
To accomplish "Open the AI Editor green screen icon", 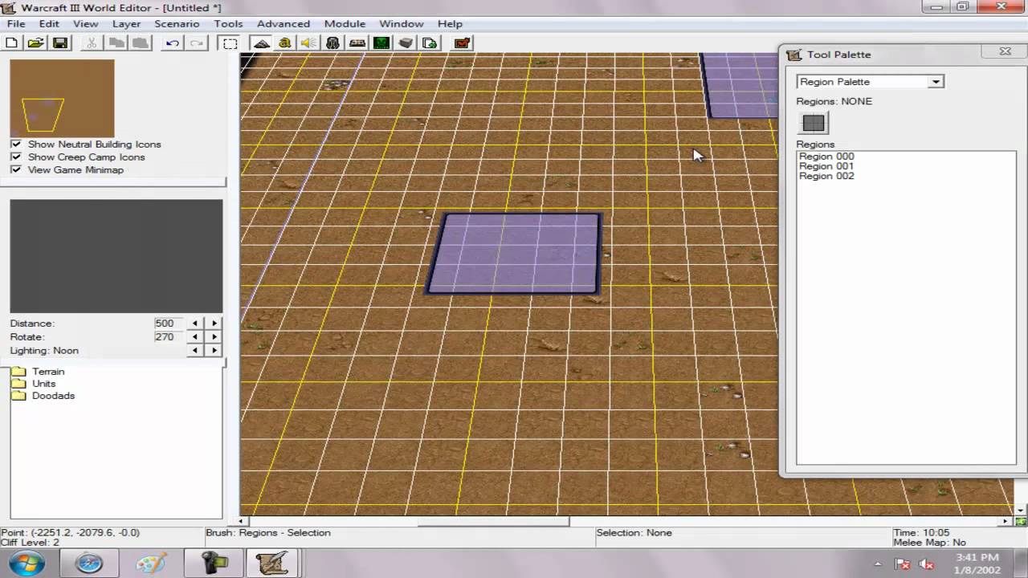I will [x=381, y=43].
